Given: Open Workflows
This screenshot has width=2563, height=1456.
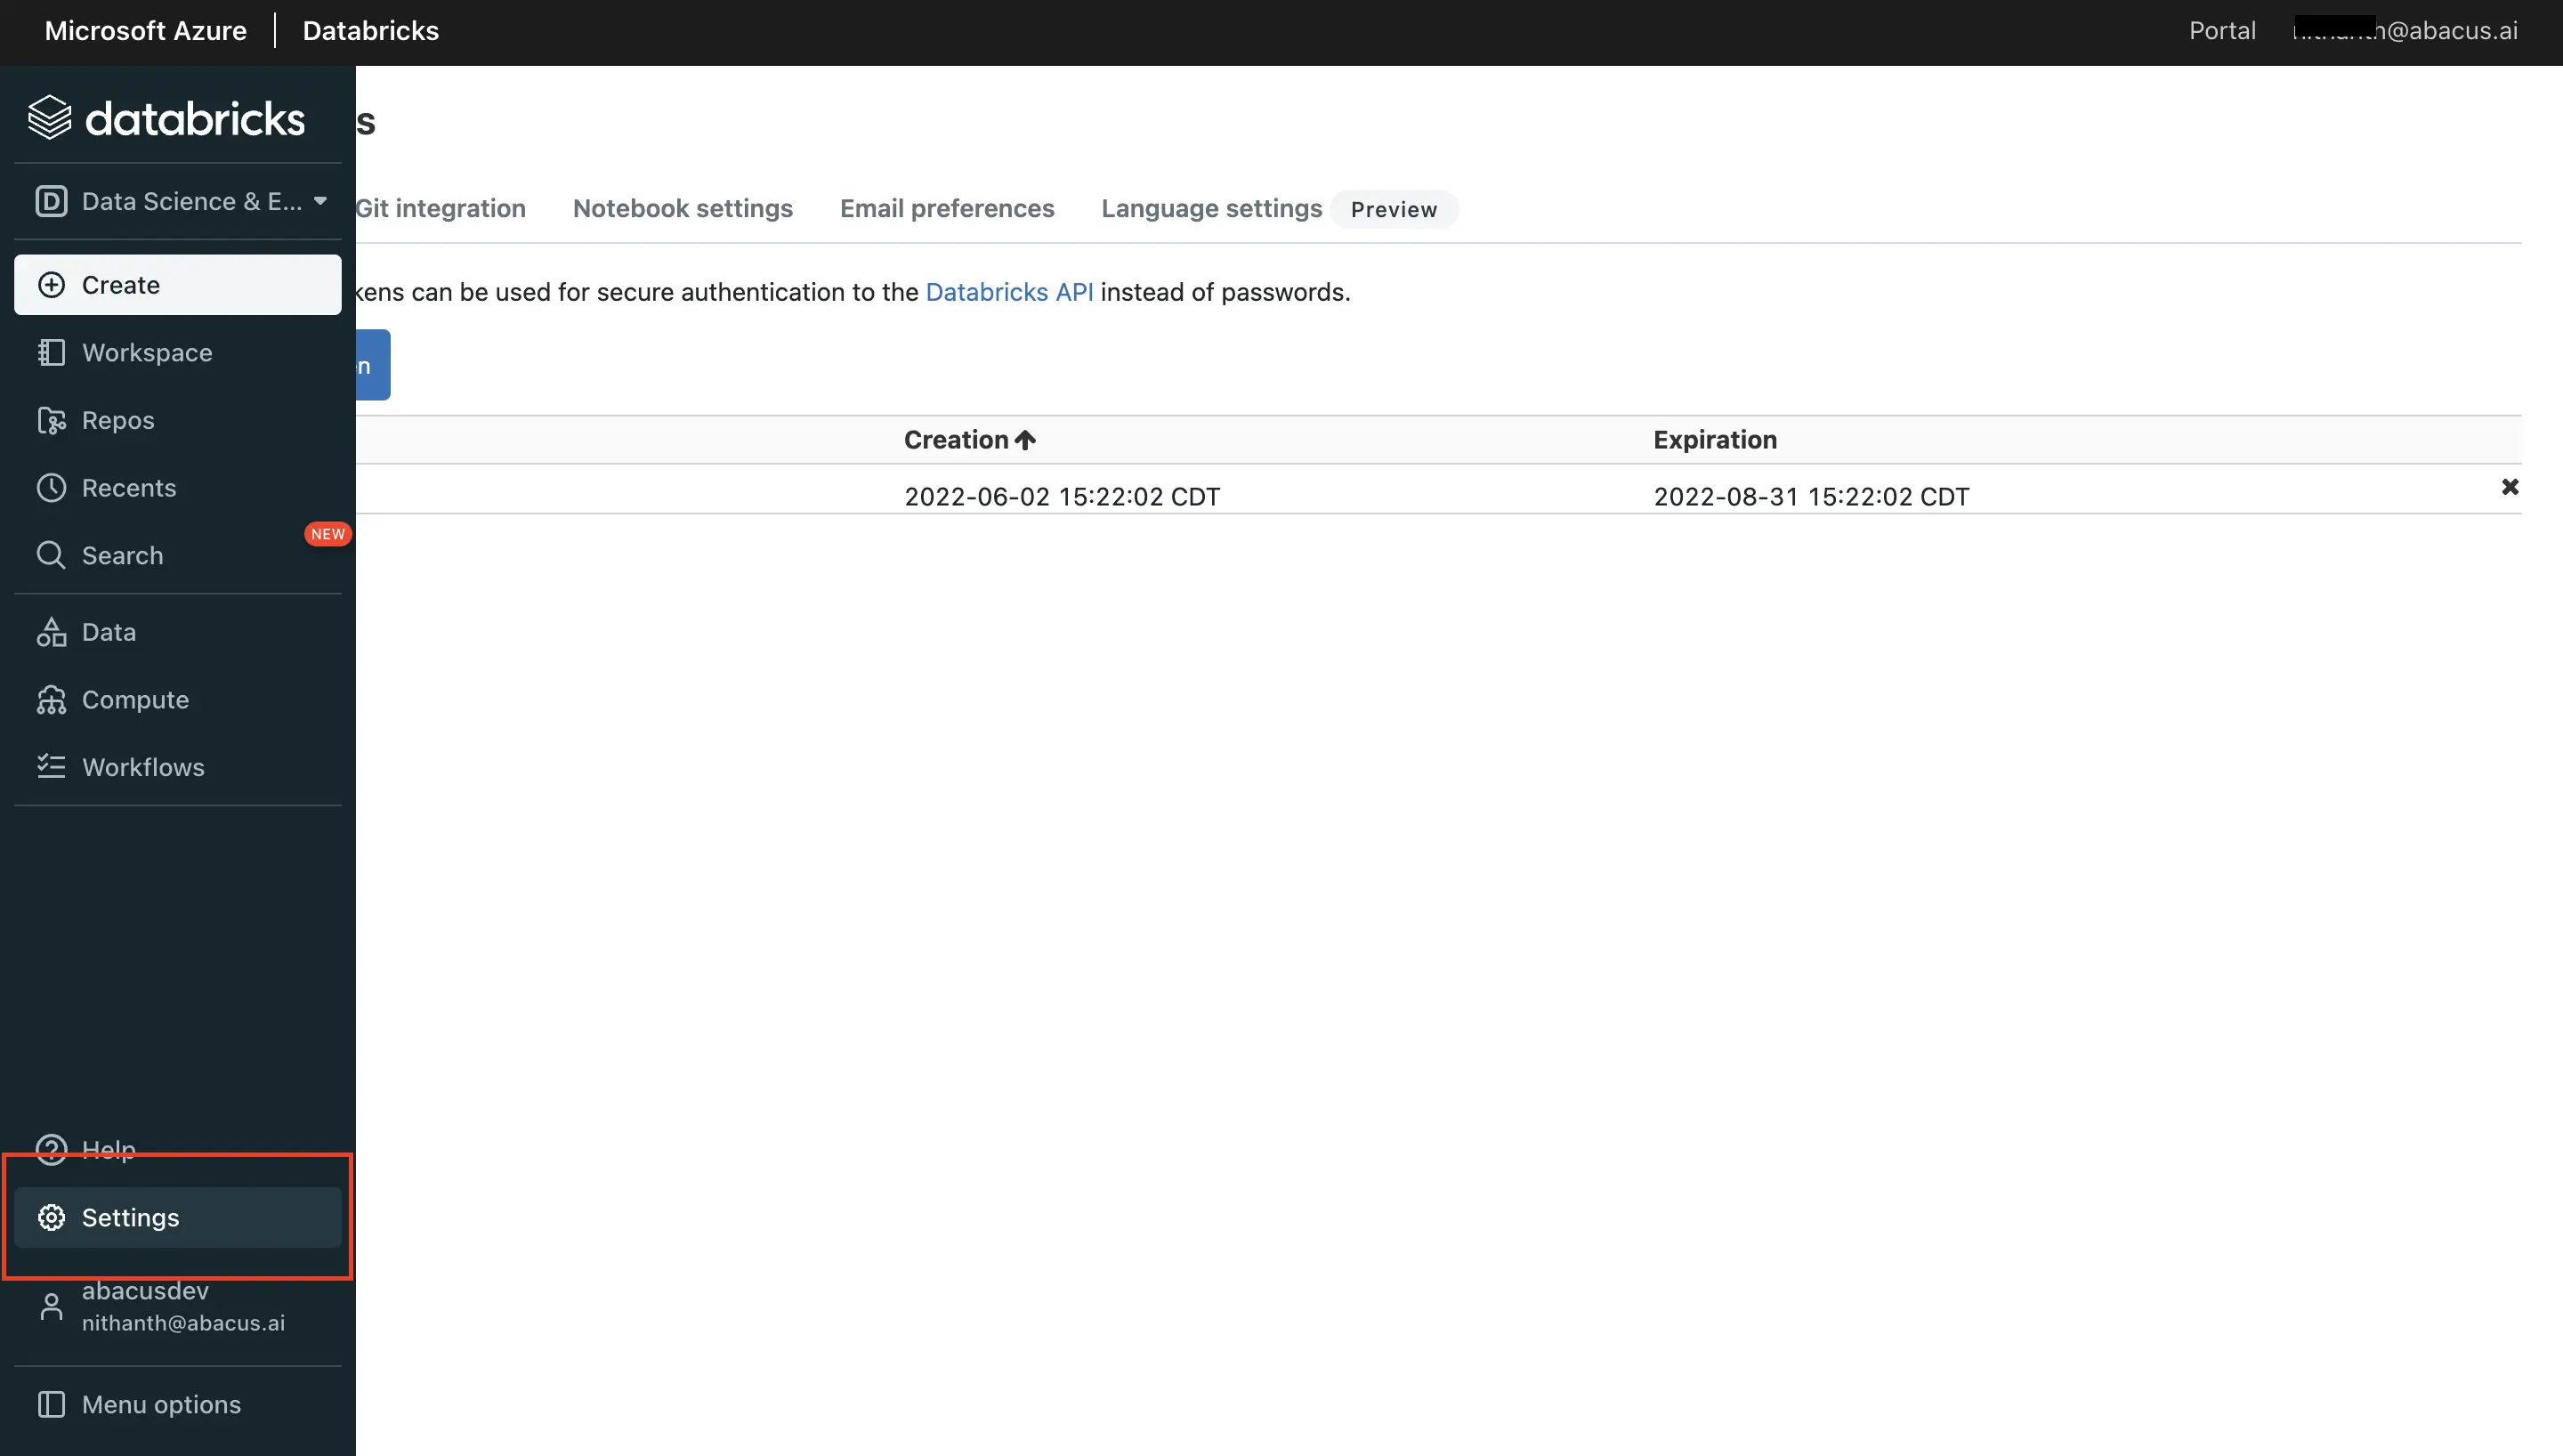Looking at the screenshot, I should (x=142, y=767).
